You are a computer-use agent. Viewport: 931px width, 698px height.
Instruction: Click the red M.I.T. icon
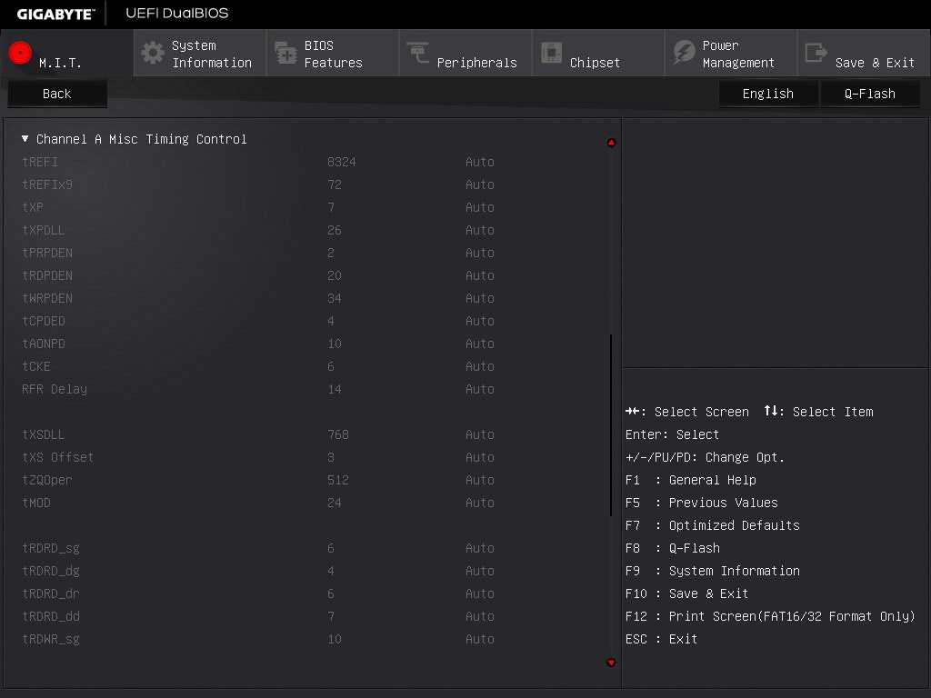coord(20,53)
